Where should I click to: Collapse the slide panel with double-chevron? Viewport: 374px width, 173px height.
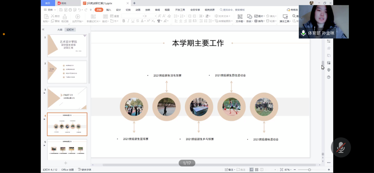[x=43, y=29]
